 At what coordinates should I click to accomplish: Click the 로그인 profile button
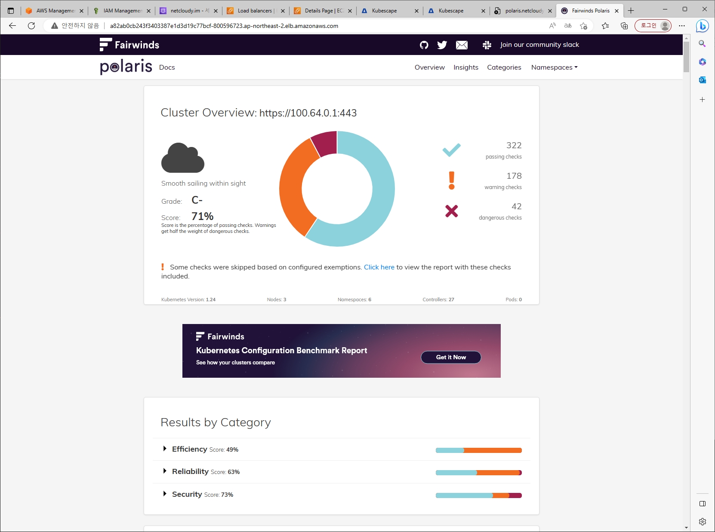tap(653, 26)
